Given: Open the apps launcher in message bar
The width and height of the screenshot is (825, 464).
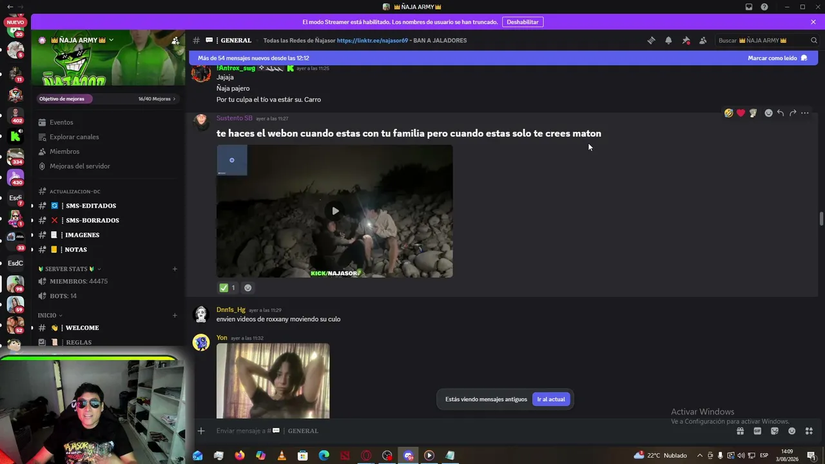Looking at the screenshot, I should 809,431.
